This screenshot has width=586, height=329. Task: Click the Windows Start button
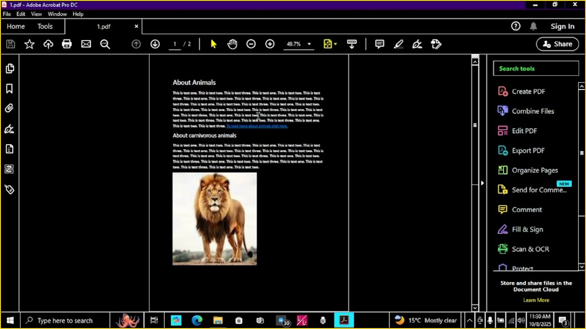[10, 320]
